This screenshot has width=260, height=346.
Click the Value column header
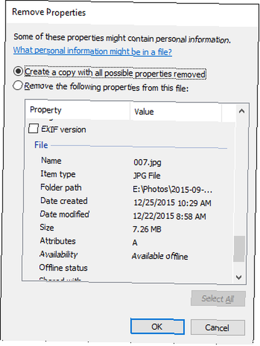(x=176, y=112)
